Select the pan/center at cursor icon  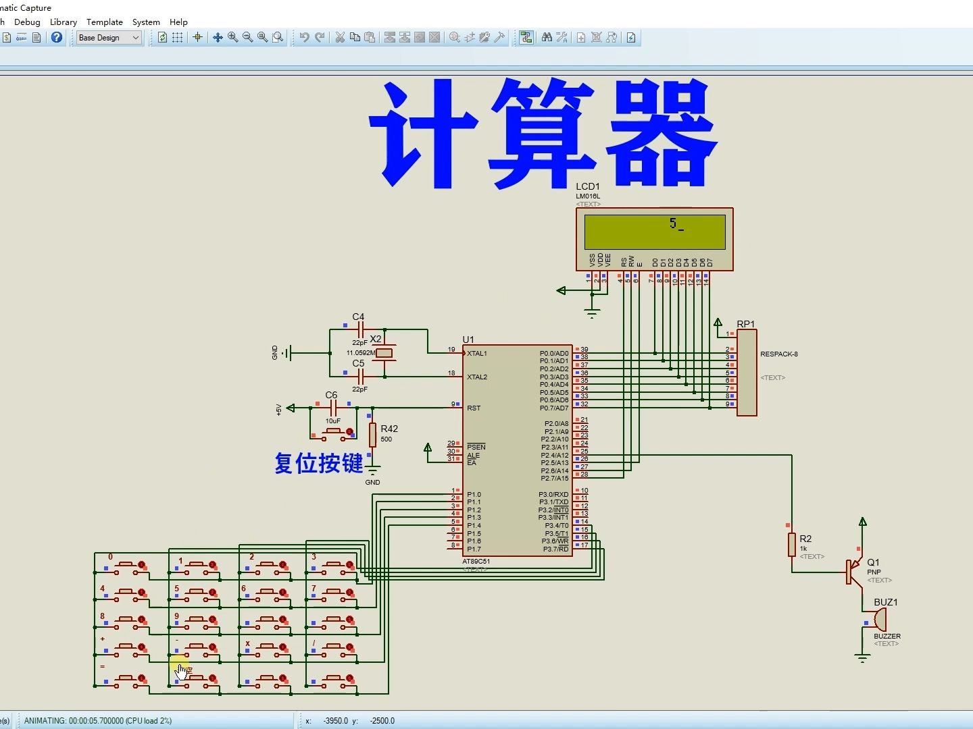coord(218,38)
